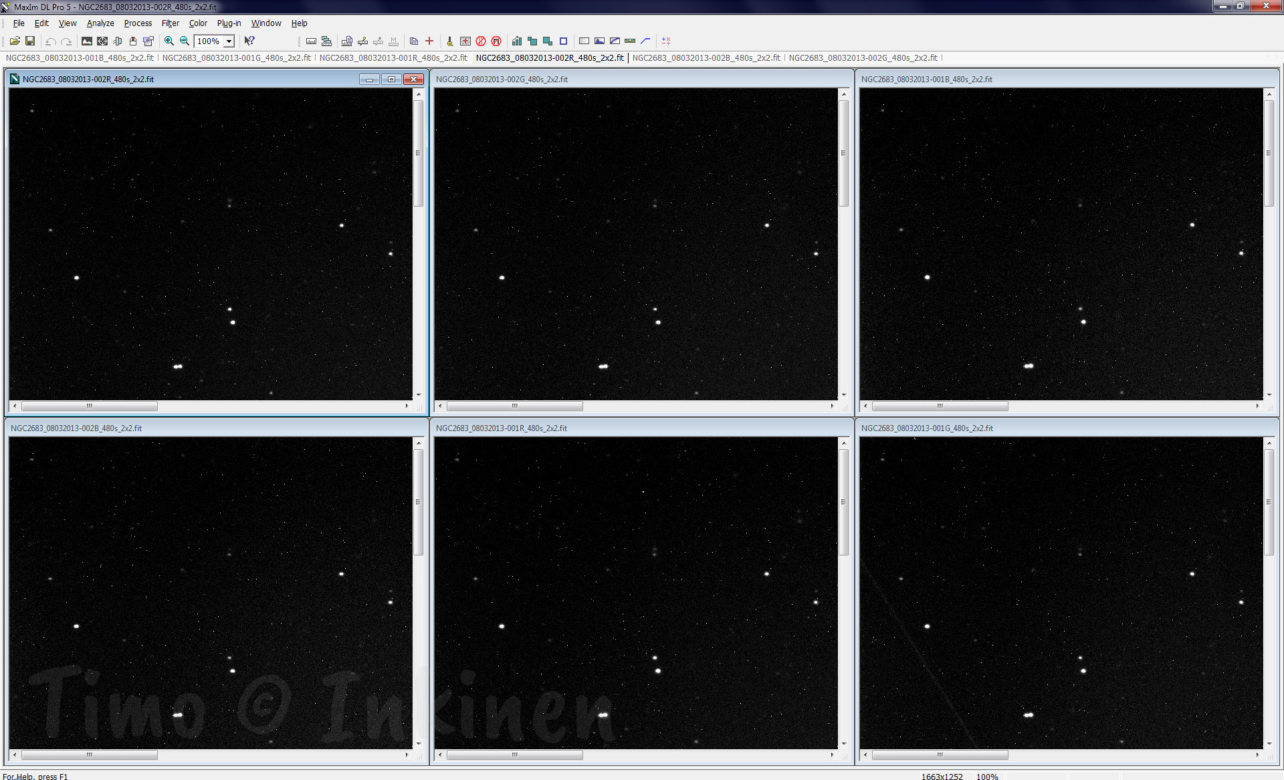This screenshot has height=780, width=1284.
Task: Open the Plug-in menu
Action: pyautogui.click(x=229, y=23)
